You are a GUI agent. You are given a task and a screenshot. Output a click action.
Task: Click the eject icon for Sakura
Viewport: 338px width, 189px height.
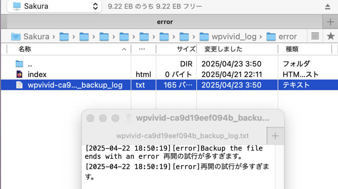[327, 7]
